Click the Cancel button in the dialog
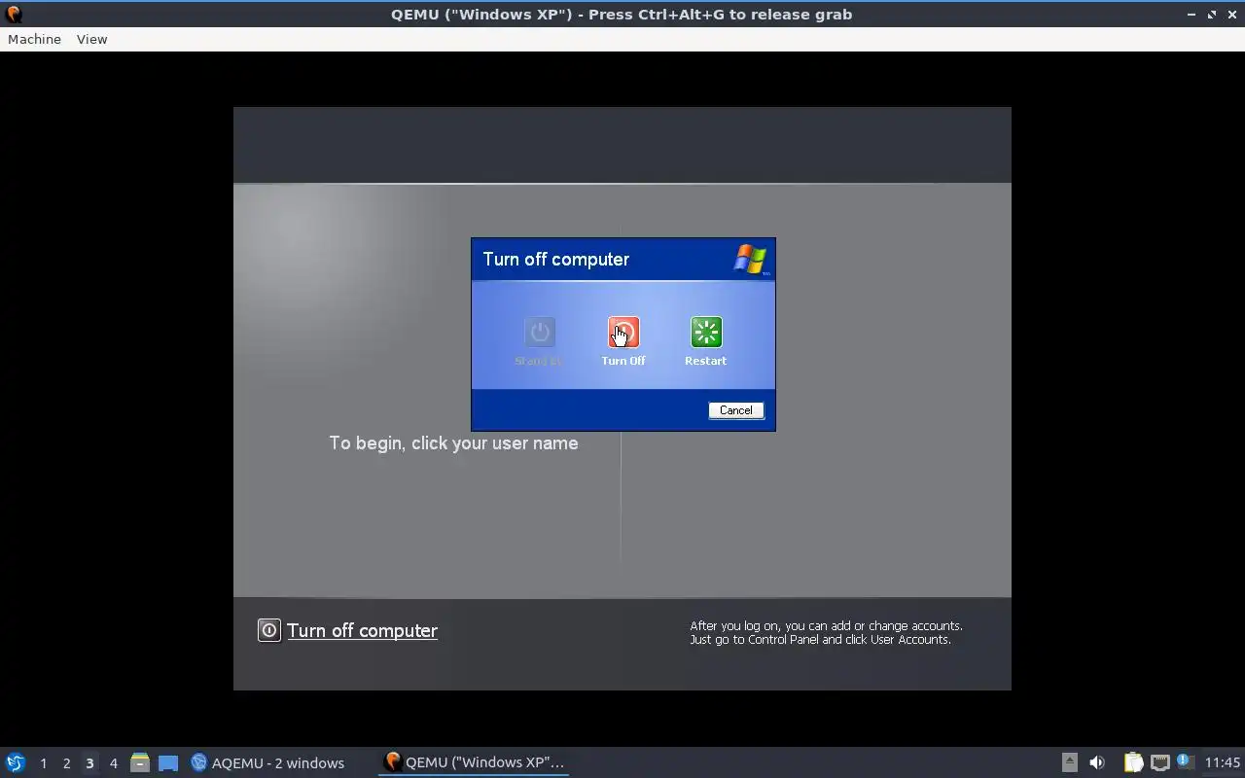Screen dimensions: 1245x778 pos(736,410)
